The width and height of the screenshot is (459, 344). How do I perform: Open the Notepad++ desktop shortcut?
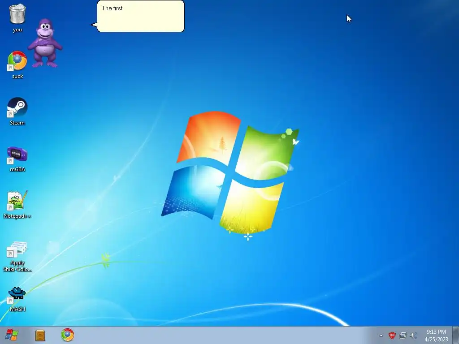point(17,204)
